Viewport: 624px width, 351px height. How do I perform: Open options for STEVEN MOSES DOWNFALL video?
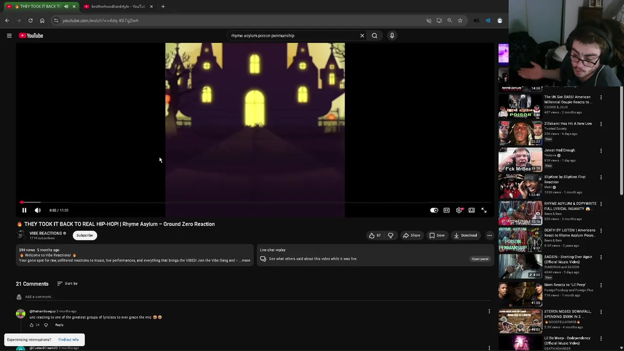click(x=601, y=311)
